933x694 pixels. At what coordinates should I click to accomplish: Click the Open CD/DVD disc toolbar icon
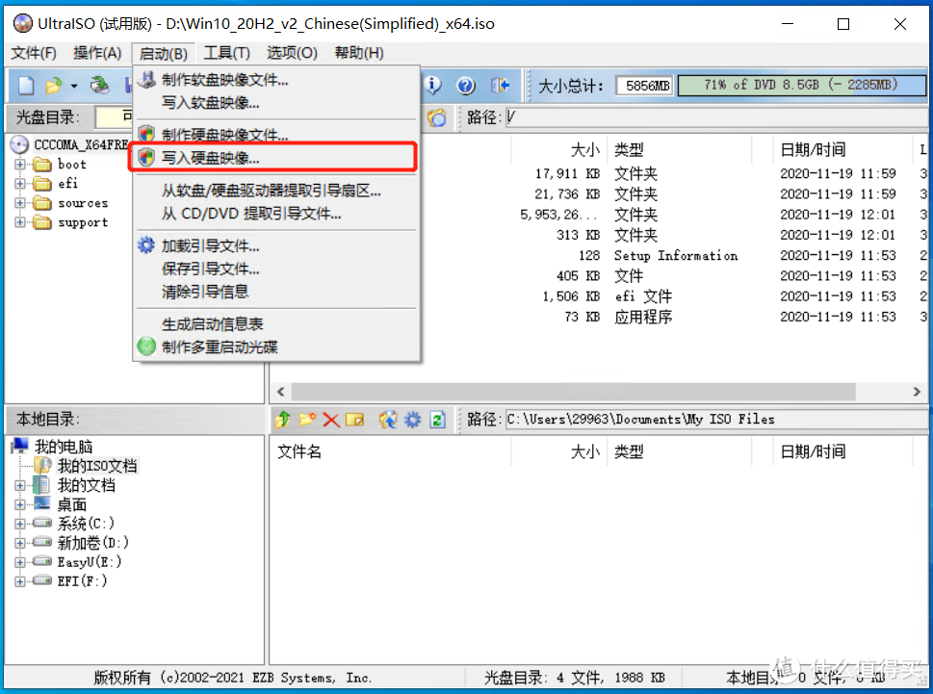tap(100, 86)
